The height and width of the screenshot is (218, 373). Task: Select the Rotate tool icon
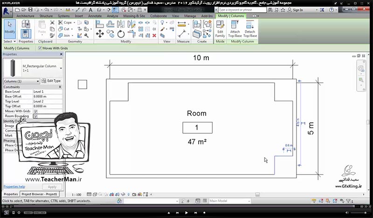(121, 34)
